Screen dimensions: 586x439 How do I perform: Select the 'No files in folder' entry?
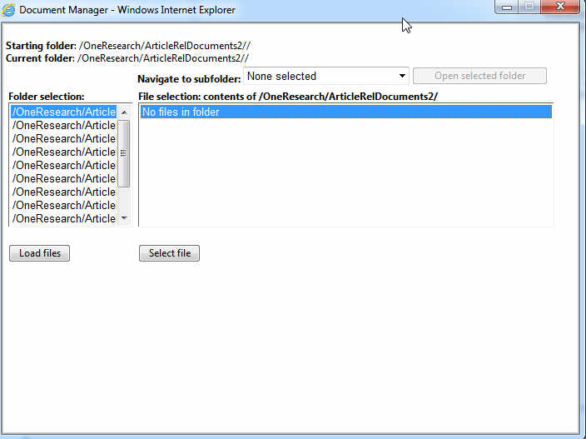345,112
